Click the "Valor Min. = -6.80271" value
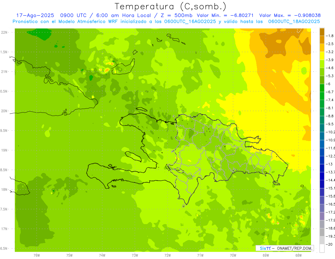Screen dimensions: 335x259 (225, 15)
